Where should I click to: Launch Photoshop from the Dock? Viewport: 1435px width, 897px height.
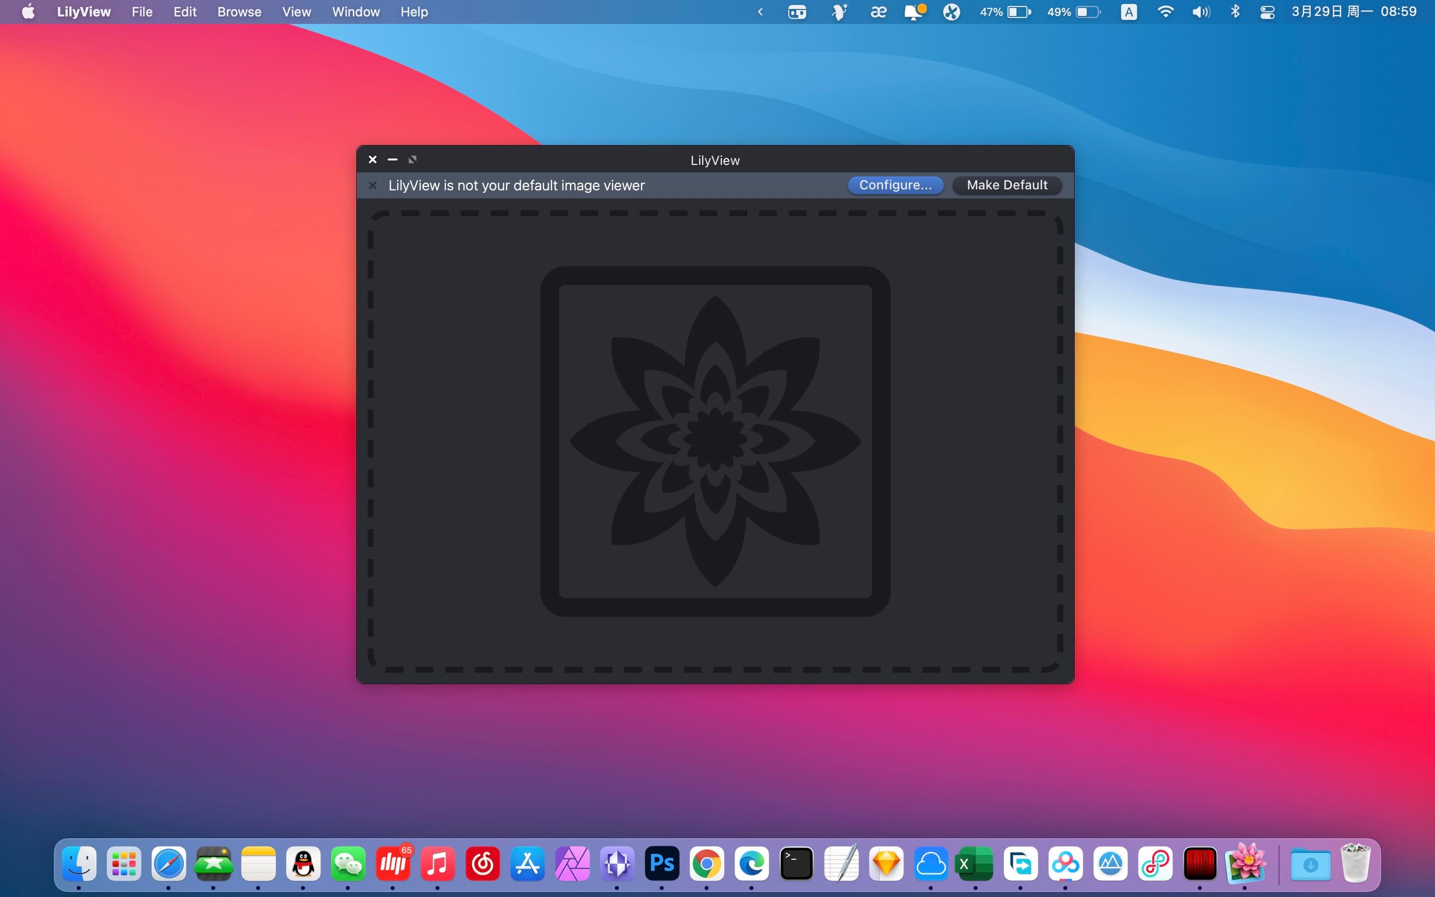662,864
